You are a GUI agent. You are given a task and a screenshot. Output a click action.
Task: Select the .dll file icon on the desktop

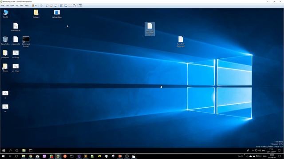[16, 27]
